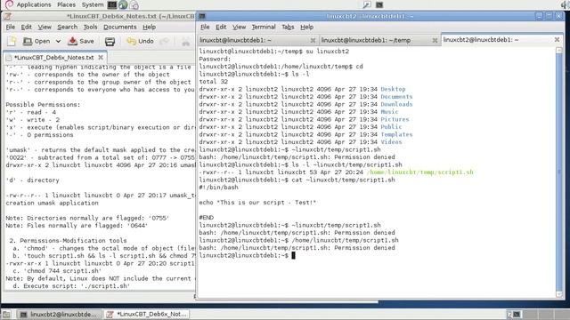The width and height of the screenshot is (570, 320).
Task: Open terminal File menu
Action: (205, 27)
